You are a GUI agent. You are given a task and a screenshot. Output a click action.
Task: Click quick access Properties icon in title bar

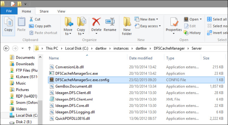tap(13, 4)
